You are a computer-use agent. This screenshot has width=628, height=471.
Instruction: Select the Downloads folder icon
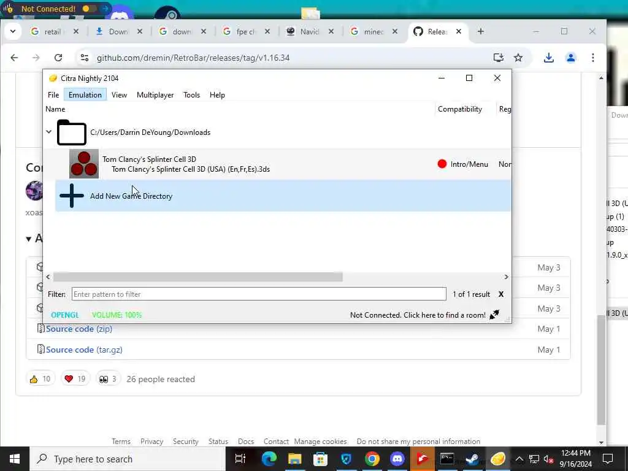[71, 132]
